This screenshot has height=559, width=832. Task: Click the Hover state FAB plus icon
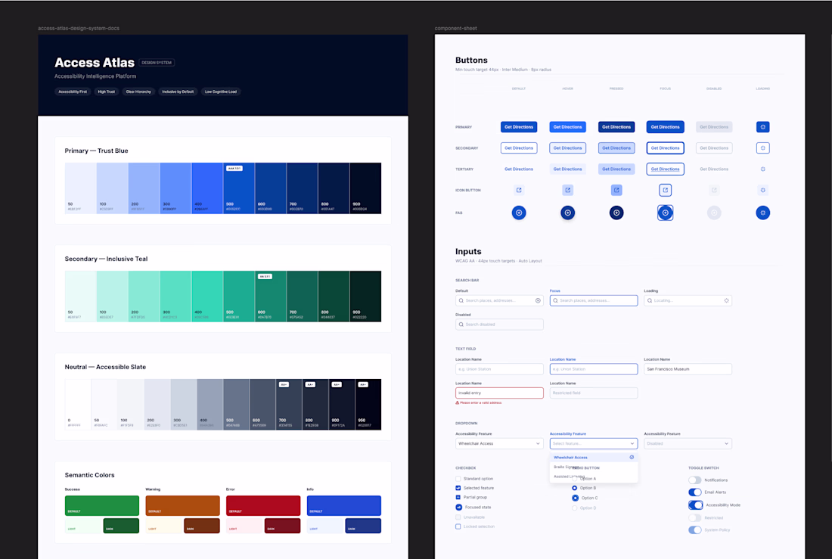tap(568, 213)
